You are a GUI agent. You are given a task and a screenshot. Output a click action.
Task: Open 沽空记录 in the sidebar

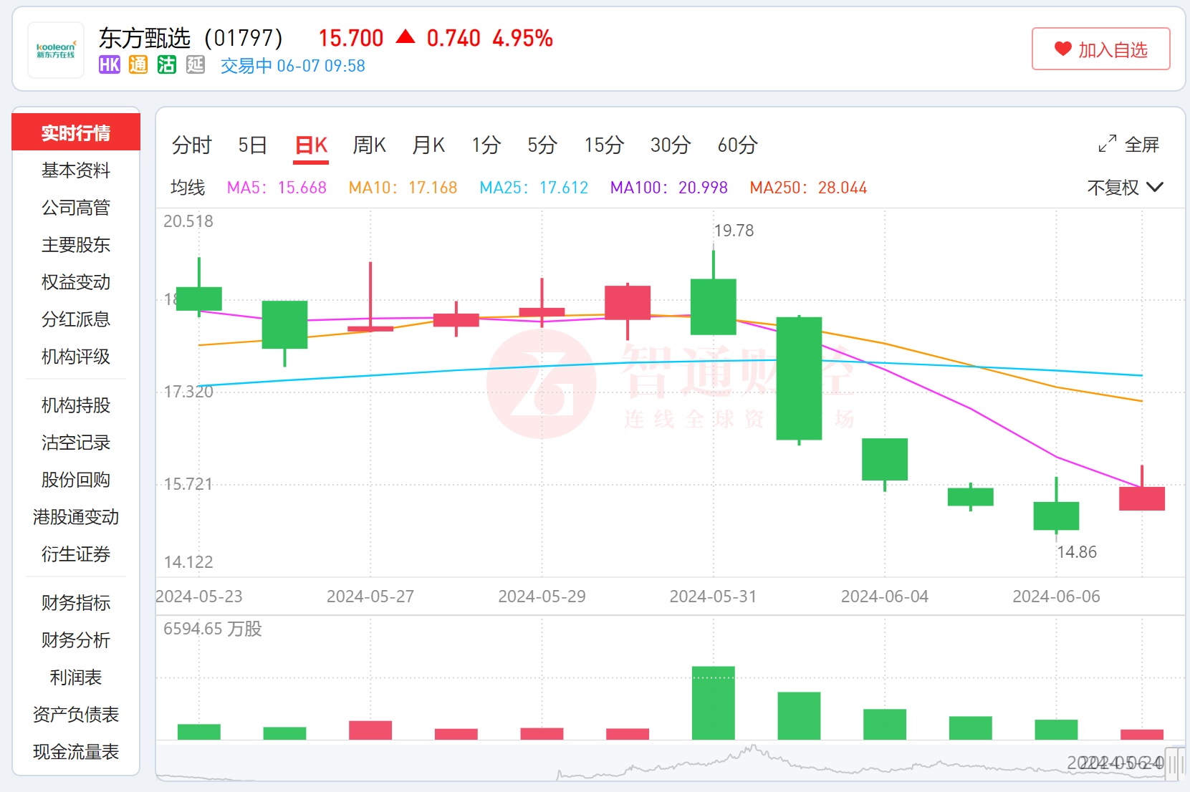(76, 443)
